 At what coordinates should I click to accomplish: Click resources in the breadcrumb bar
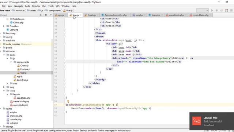click(x=19, y=11)
